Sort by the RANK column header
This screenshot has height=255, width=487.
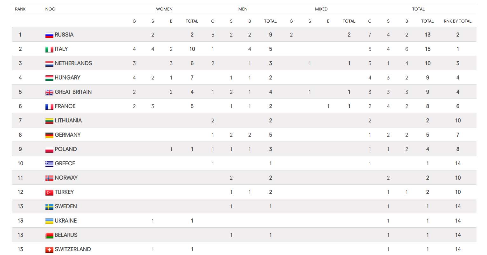coord(20,9)
